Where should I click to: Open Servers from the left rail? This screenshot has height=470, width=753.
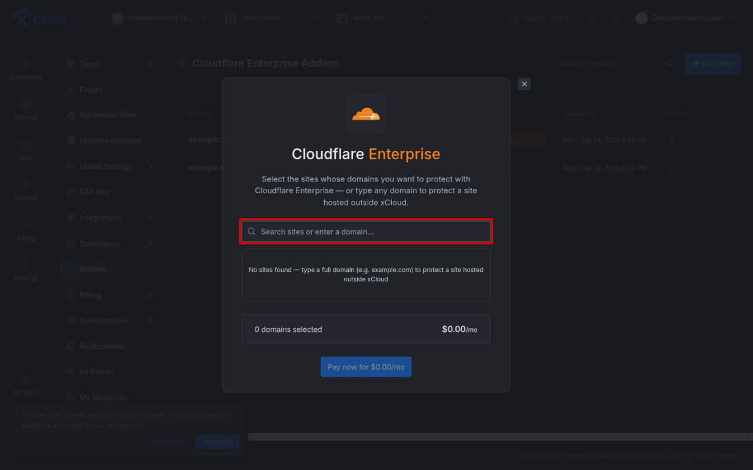26,110
